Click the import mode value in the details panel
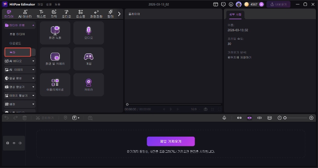This screenshot has height=168, width=318. click(240, 57)
